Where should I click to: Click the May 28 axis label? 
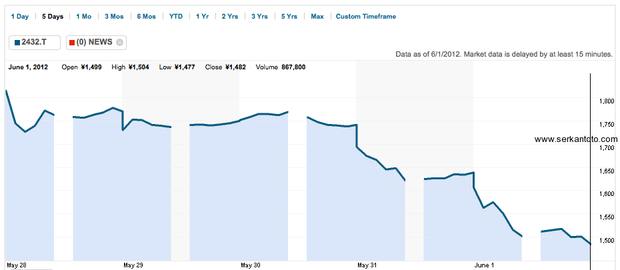click(16, 265)
